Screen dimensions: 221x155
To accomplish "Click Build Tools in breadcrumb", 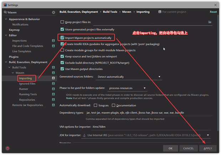I will point(110,12).
